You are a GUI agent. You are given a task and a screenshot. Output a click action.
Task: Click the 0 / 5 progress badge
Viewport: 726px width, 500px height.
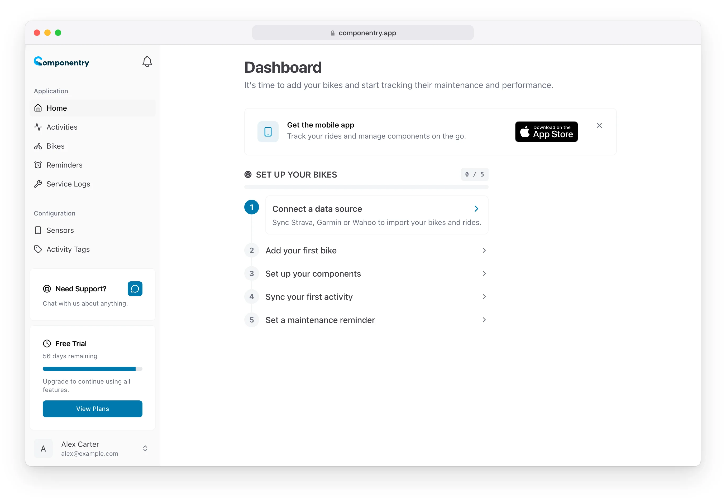point(474,174)
